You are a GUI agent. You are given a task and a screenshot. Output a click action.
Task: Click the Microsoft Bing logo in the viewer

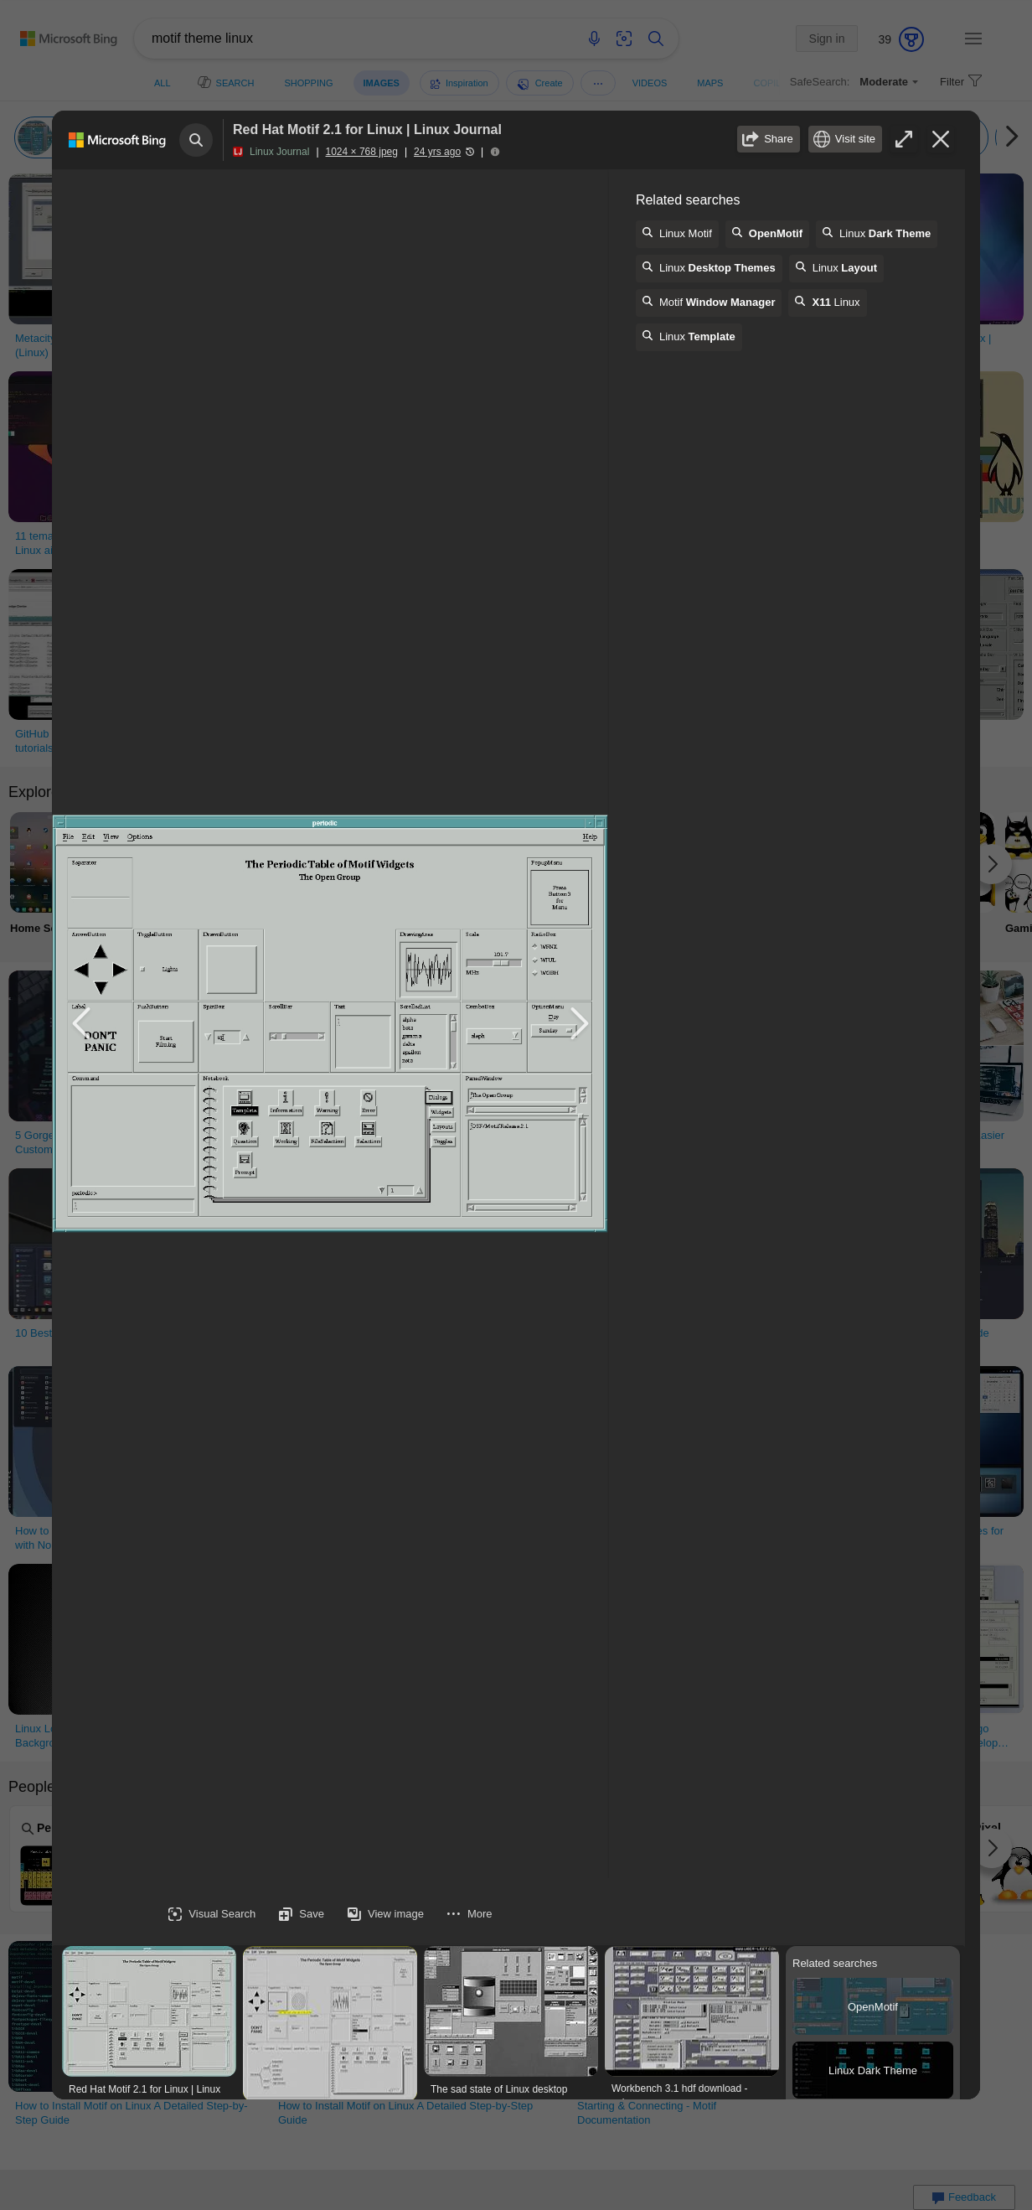coord(117,140)
